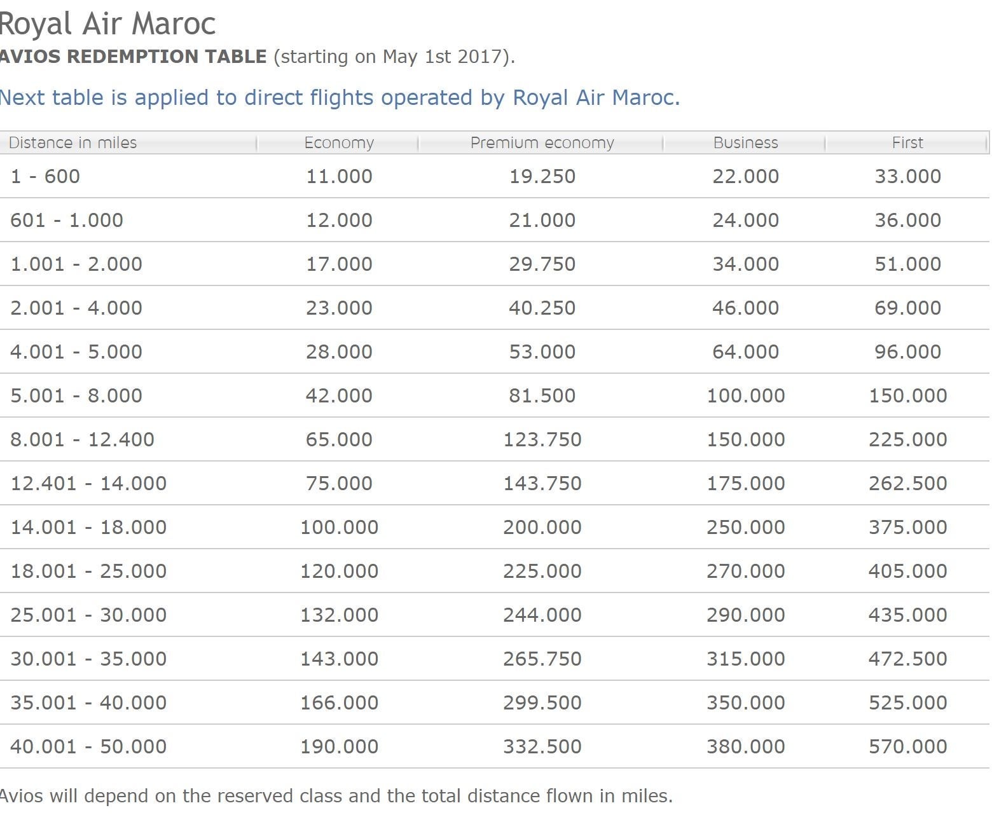Image resolution: width=992 pixels, height=815 pixels.
Task: Click the First class value 96.000
Action: tap(907, 352)
